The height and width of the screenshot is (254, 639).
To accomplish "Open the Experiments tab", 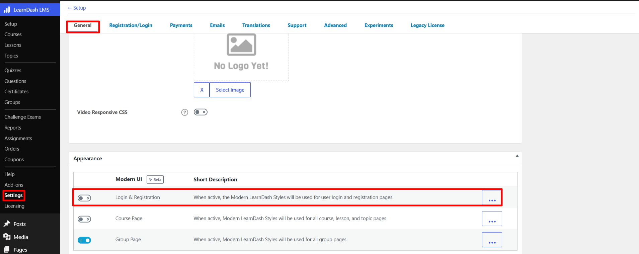I will (379, 25).
